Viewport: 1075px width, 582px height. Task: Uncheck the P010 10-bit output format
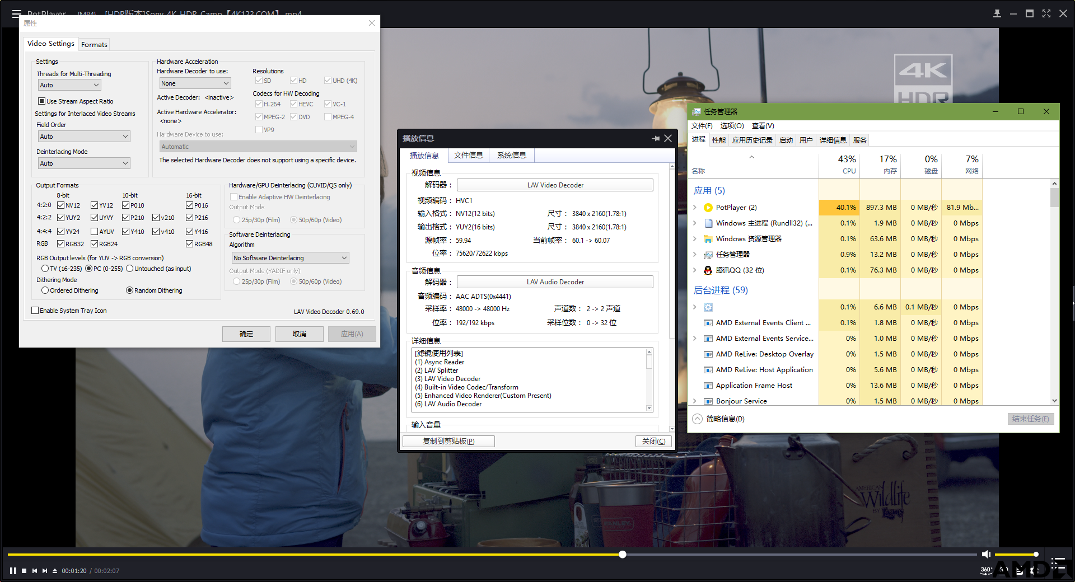(125, 205)
